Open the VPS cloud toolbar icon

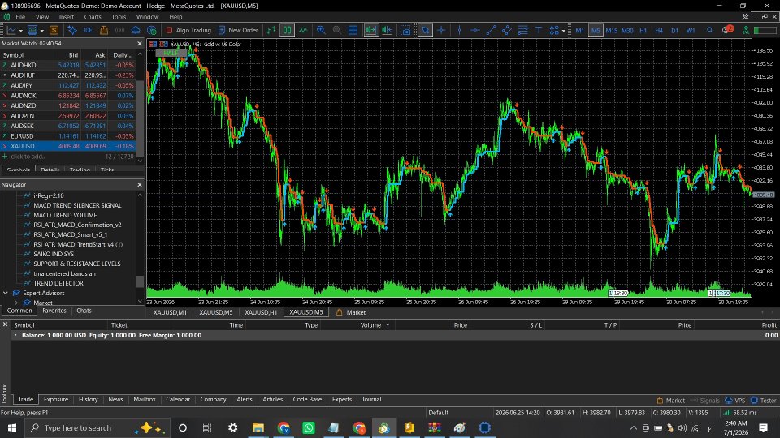[x=136, y=30]
